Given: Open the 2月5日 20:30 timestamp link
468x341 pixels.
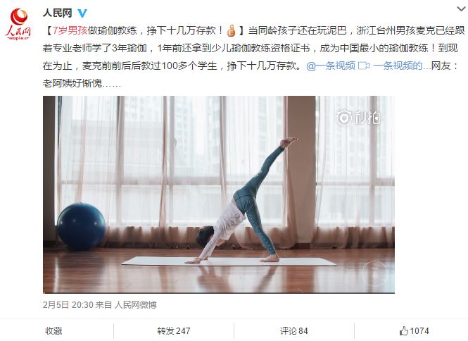Looking at the screenshot, I should (x=68, y=304).
